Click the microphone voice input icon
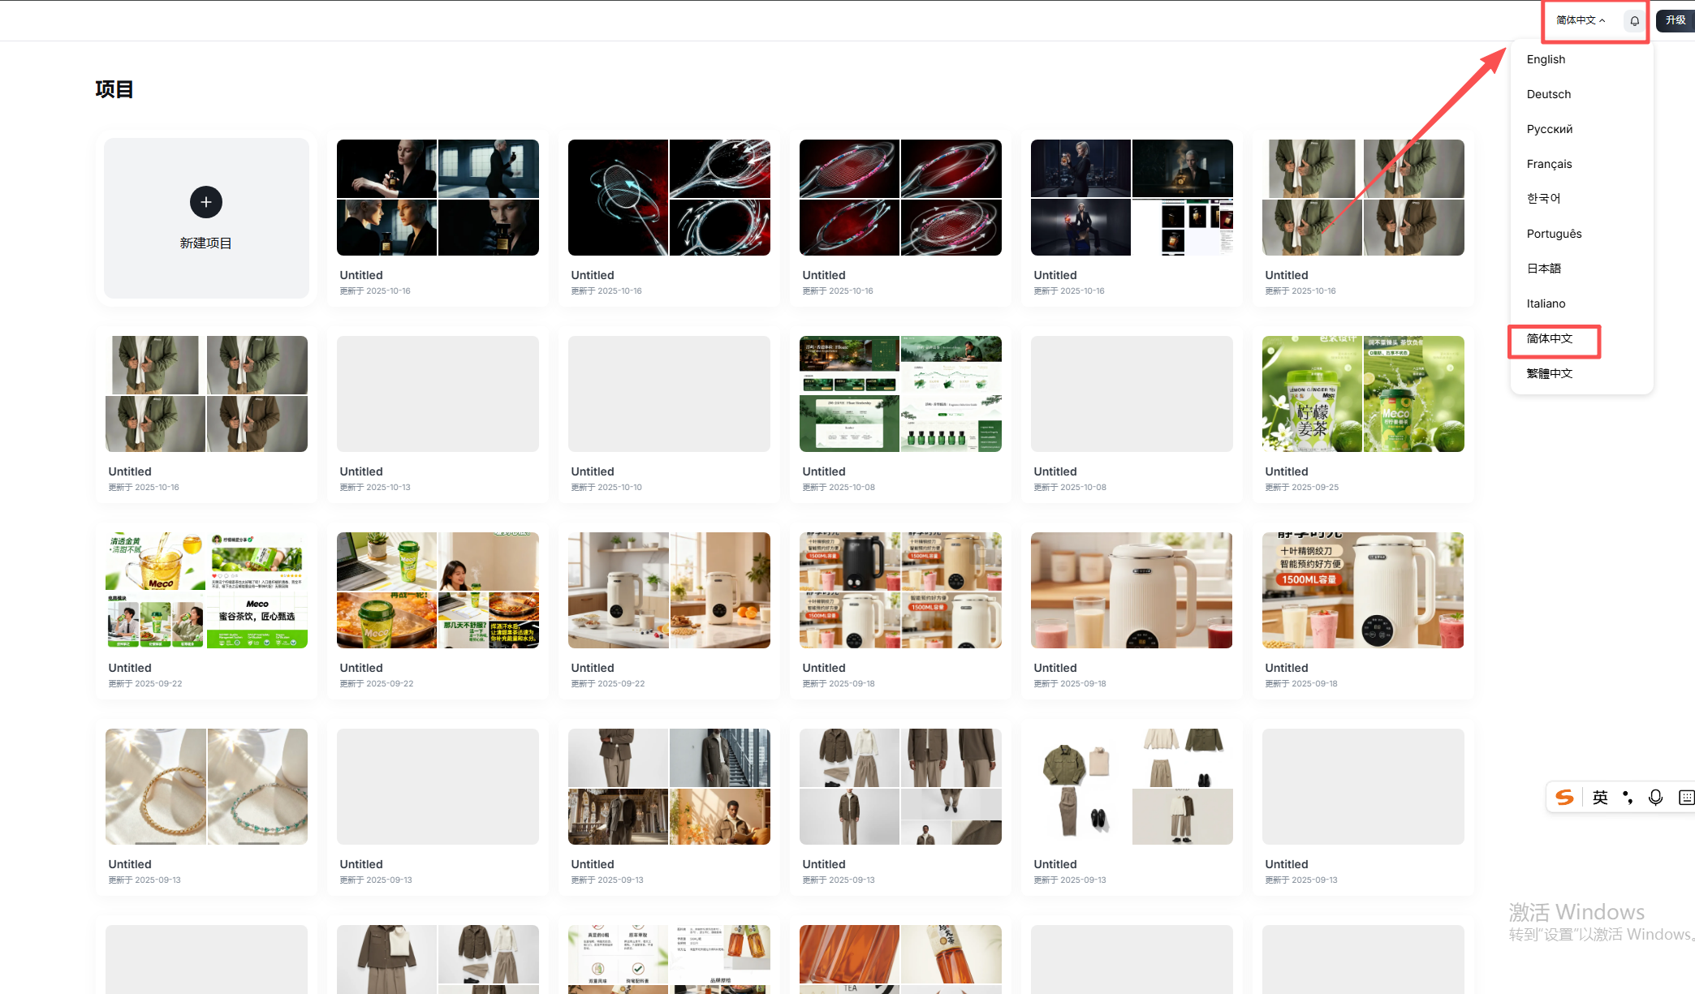1695x994 pixels. (1656, 798)
